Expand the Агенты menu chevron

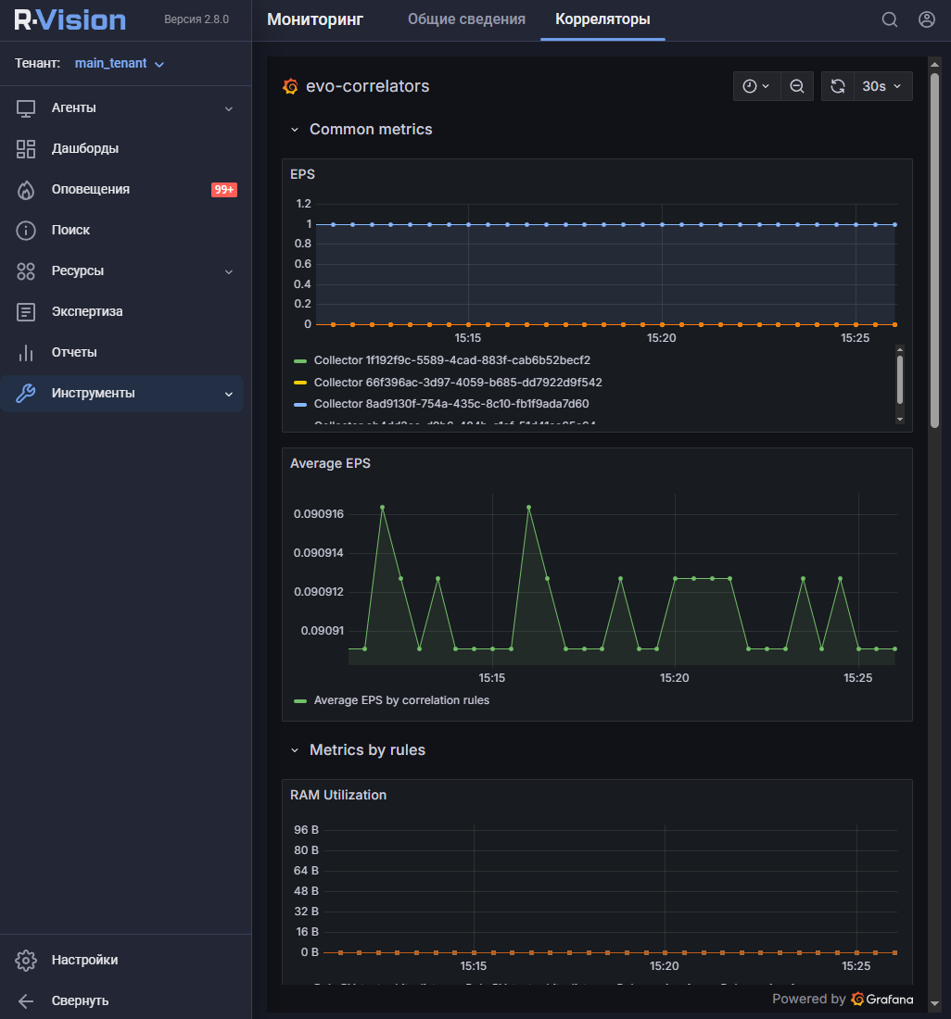tap(229, 108)
